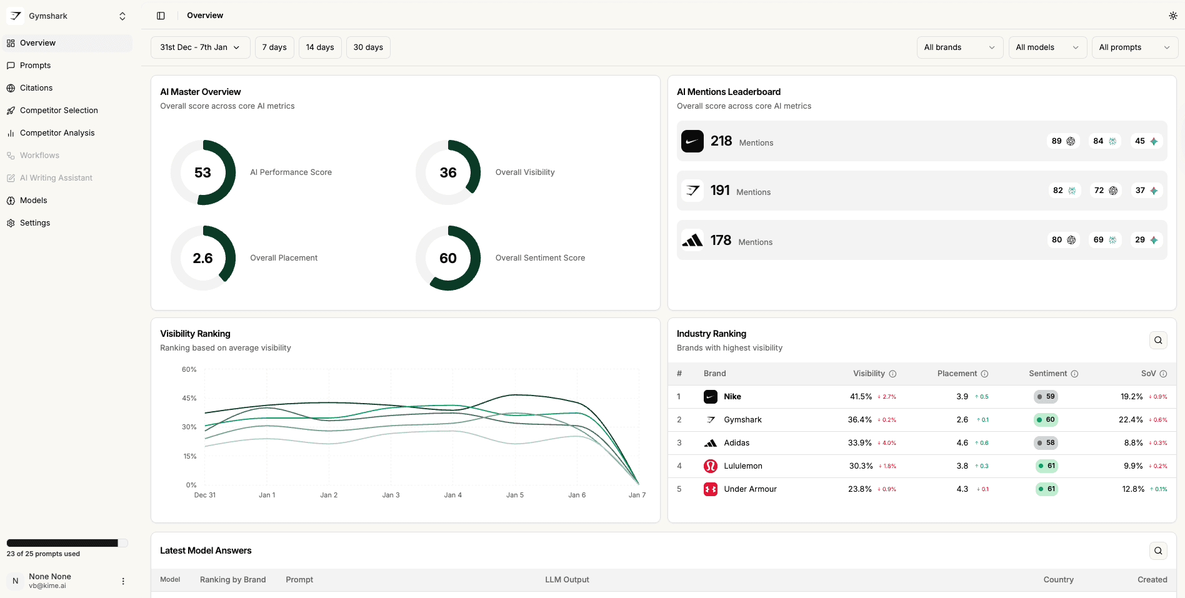Open the Prompts speech-bubble icon in sidebar
The image size is (1185, 598).
tap(11, 65)
